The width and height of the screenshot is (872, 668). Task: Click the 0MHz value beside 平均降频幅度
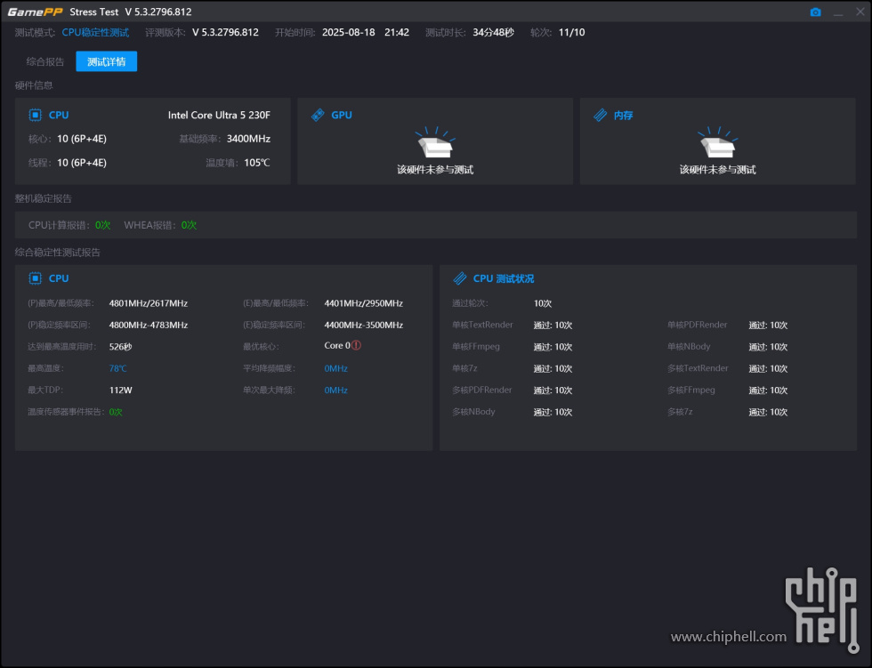point(336,368)
